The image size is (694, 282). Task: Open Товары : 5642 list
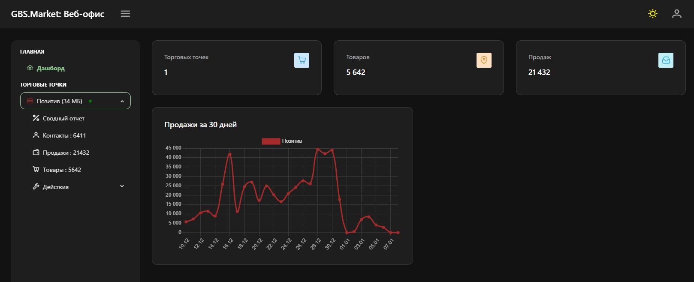[62, 170]
